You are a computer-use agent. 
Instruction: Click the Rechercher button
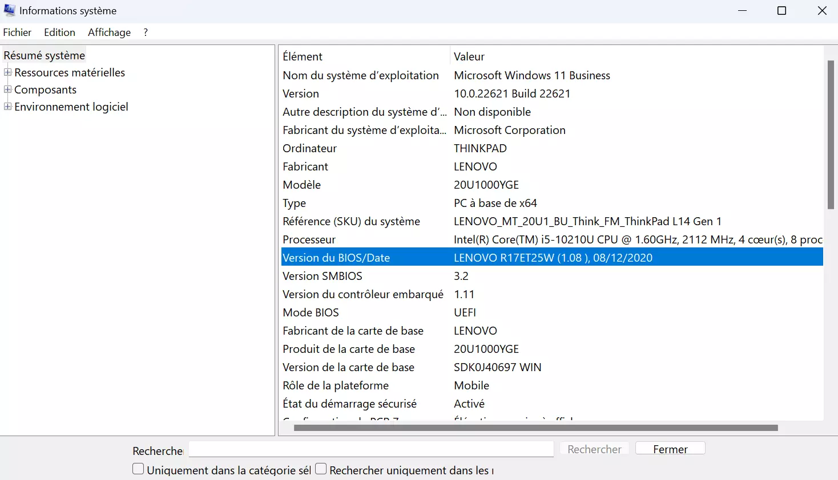[x=594, y=449]
